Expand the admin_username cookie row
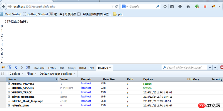Image resolution: width=223 pixels, height=111 pixels. click(x=9, y=97)
